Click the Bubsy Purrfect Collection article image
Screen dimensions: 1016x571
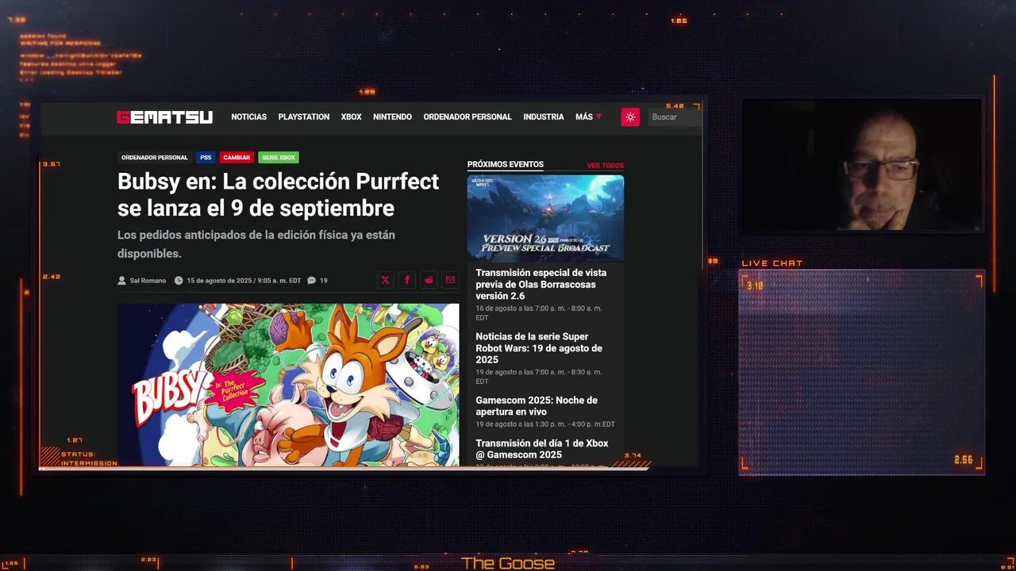[288, 385]
